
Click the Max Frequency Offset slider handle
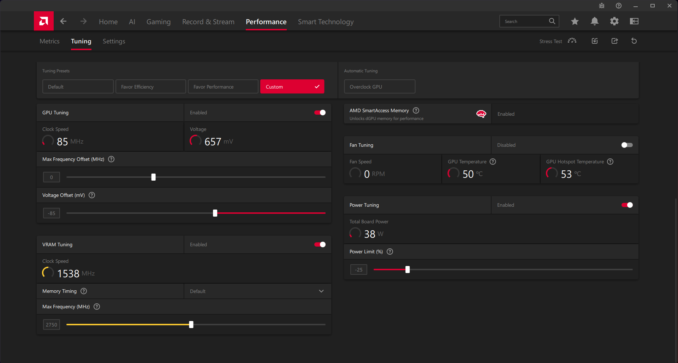click(153, 177)
